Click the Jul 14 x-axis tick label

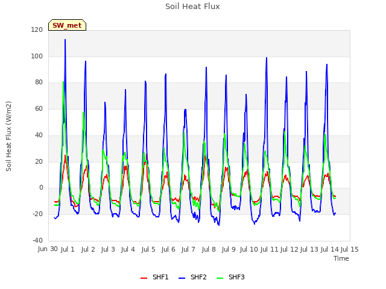(330, 249)
